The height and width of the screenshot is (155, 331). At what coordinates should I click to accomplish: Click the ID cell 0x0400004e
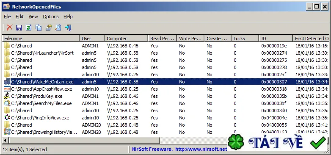click(274, 118)
